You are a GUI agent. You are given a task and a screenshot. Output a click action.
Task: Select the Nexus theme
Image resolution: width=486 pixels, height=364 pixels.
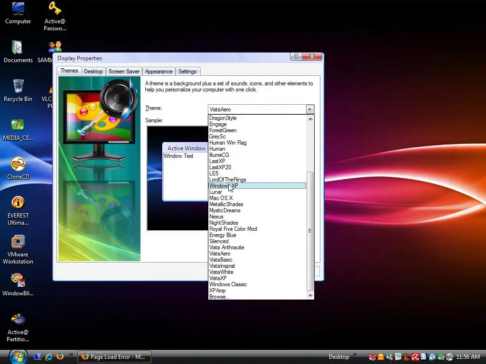tap(257, 217)
